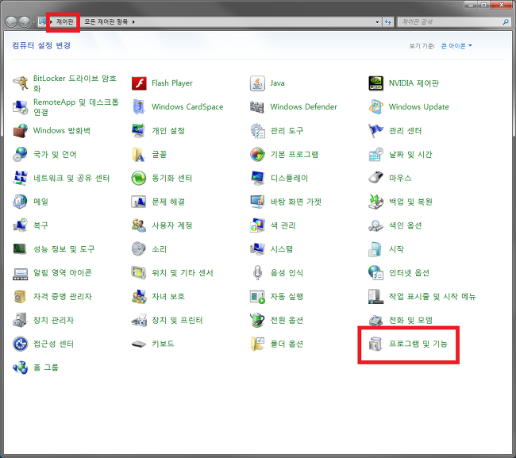The image size is (516, 458).
Task: Open the NVIDIA 제어판 icon
Action: click(x=375, y=83)
